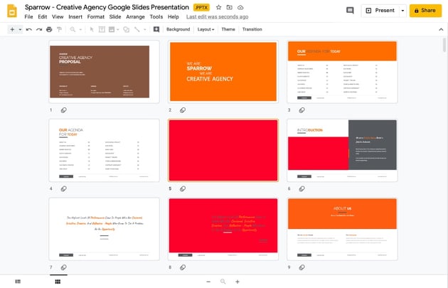Open the Arrange menu
Image resolution: width=448 pixels, height=288 pixels.
pos(135,17)
